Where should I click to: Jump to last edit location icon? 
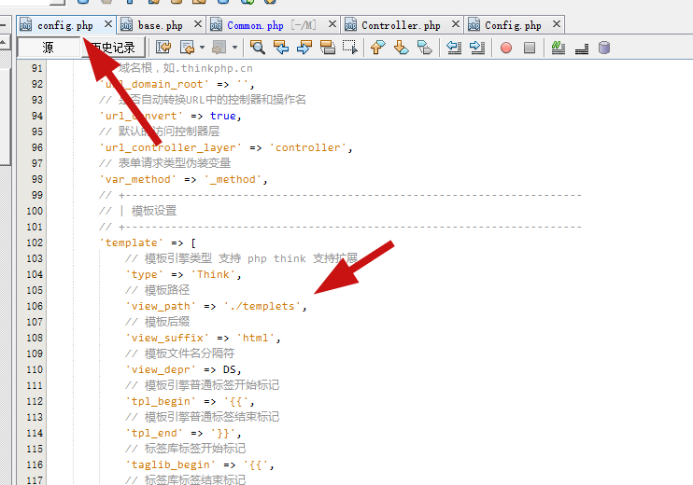[x=163, y=48]
